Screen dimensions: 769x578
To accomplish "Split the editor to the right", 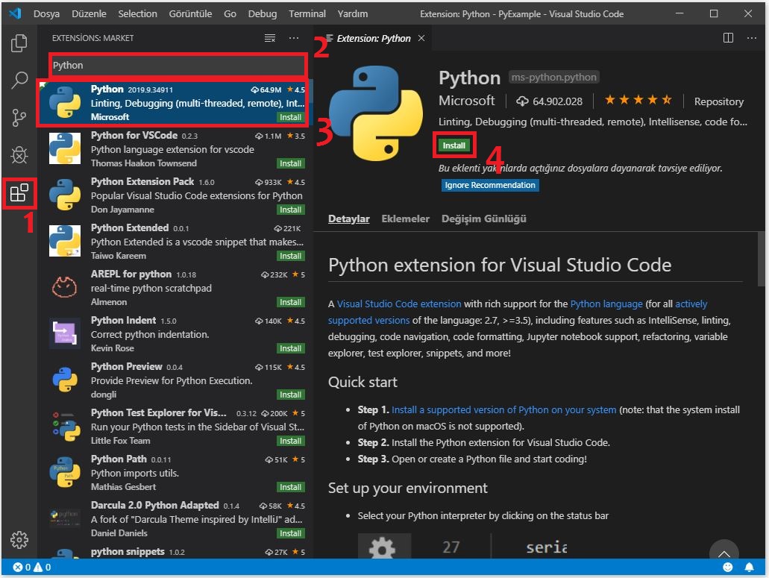I will point(728,38).
